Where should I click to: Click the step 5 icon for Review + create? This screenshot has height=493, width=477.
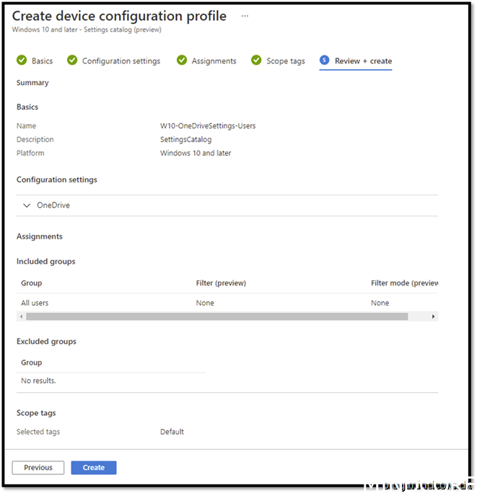coord(324,61)
